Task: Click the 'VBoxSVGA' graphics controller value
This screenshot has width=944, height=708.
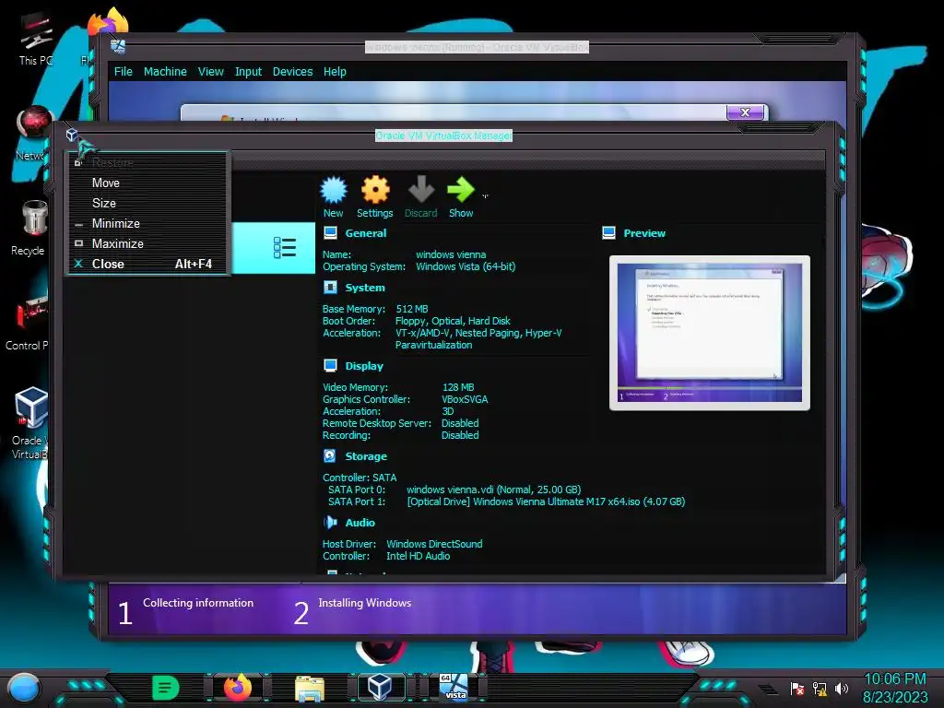Action: [465, 399]
